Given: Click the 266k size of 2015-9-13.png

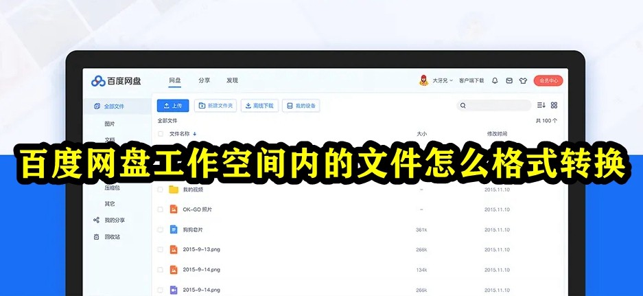Looking at the screenshot, I should click(x=421, y=249).
